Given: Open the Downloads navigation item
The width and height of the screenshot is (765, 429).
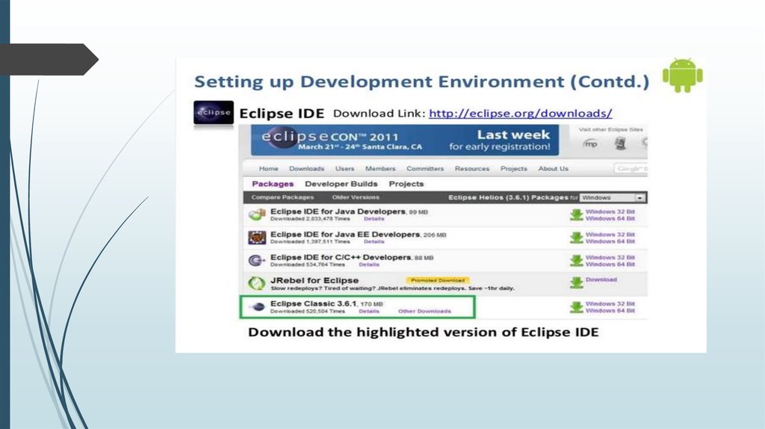Looking at the screenshot, I should pyautogui.click(x=306, y=168).
